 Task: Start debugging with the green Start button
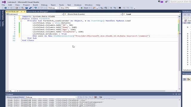pos(85,8)
